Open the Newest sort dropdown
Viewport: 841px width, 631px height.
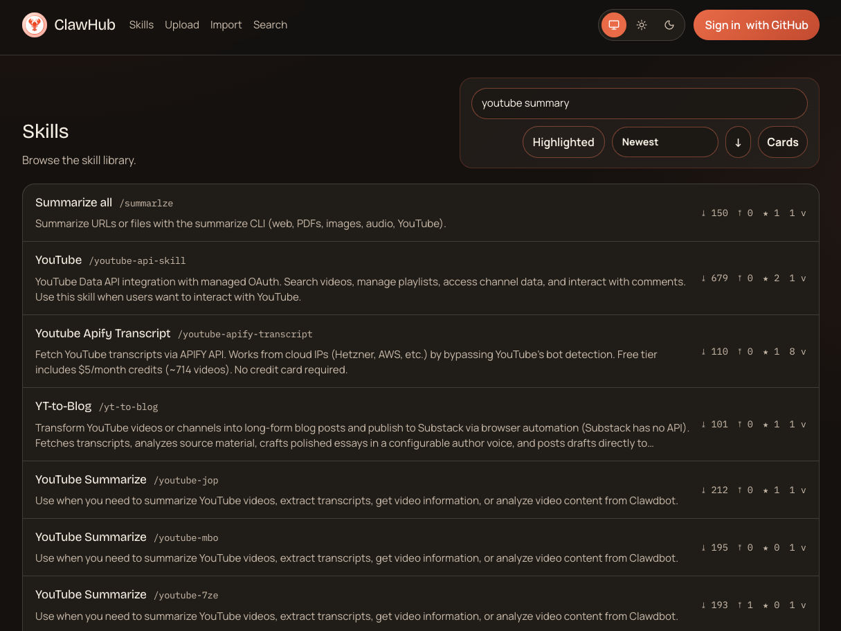664,142
